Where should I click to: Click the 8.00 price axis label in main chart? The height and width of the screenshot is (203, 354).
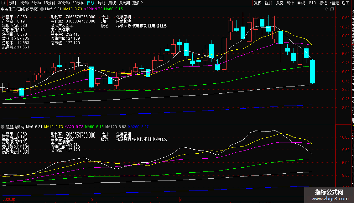346,107
